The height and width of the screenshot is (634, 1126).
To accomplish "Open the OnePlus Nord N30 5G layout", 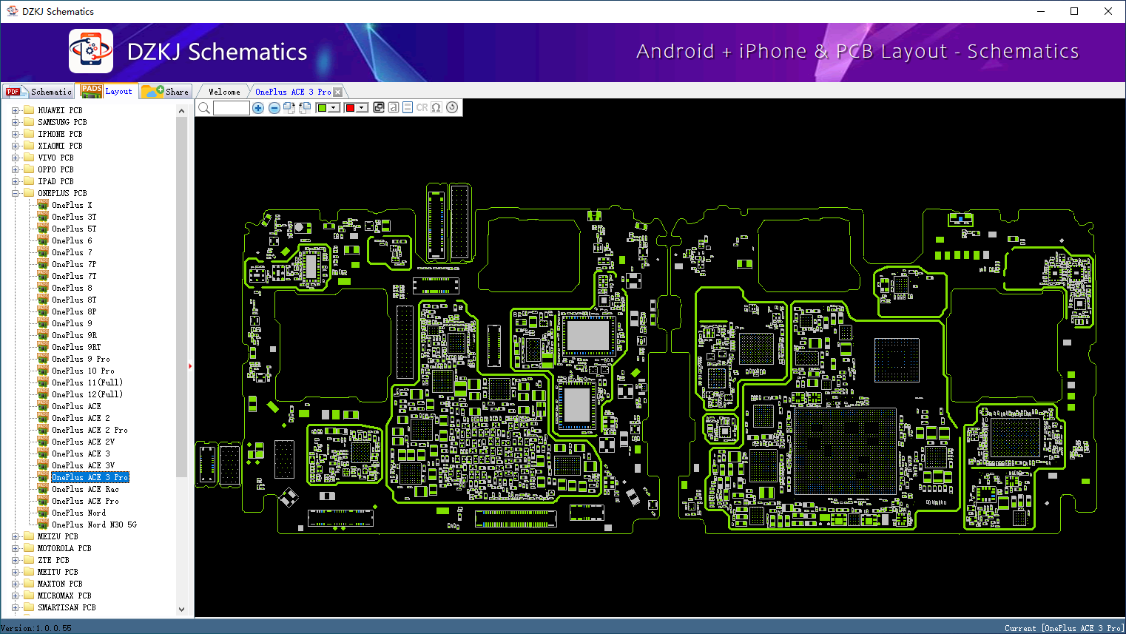I will click(94, 525).
